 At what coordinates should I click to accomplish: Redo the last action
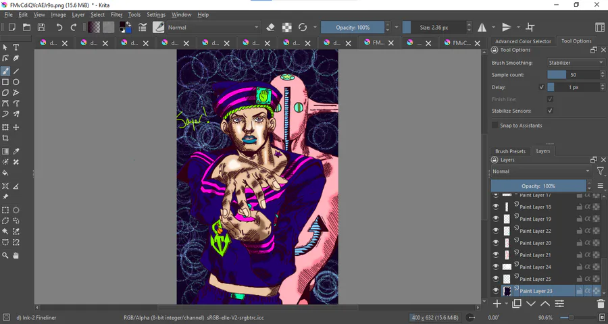[73, 27]
